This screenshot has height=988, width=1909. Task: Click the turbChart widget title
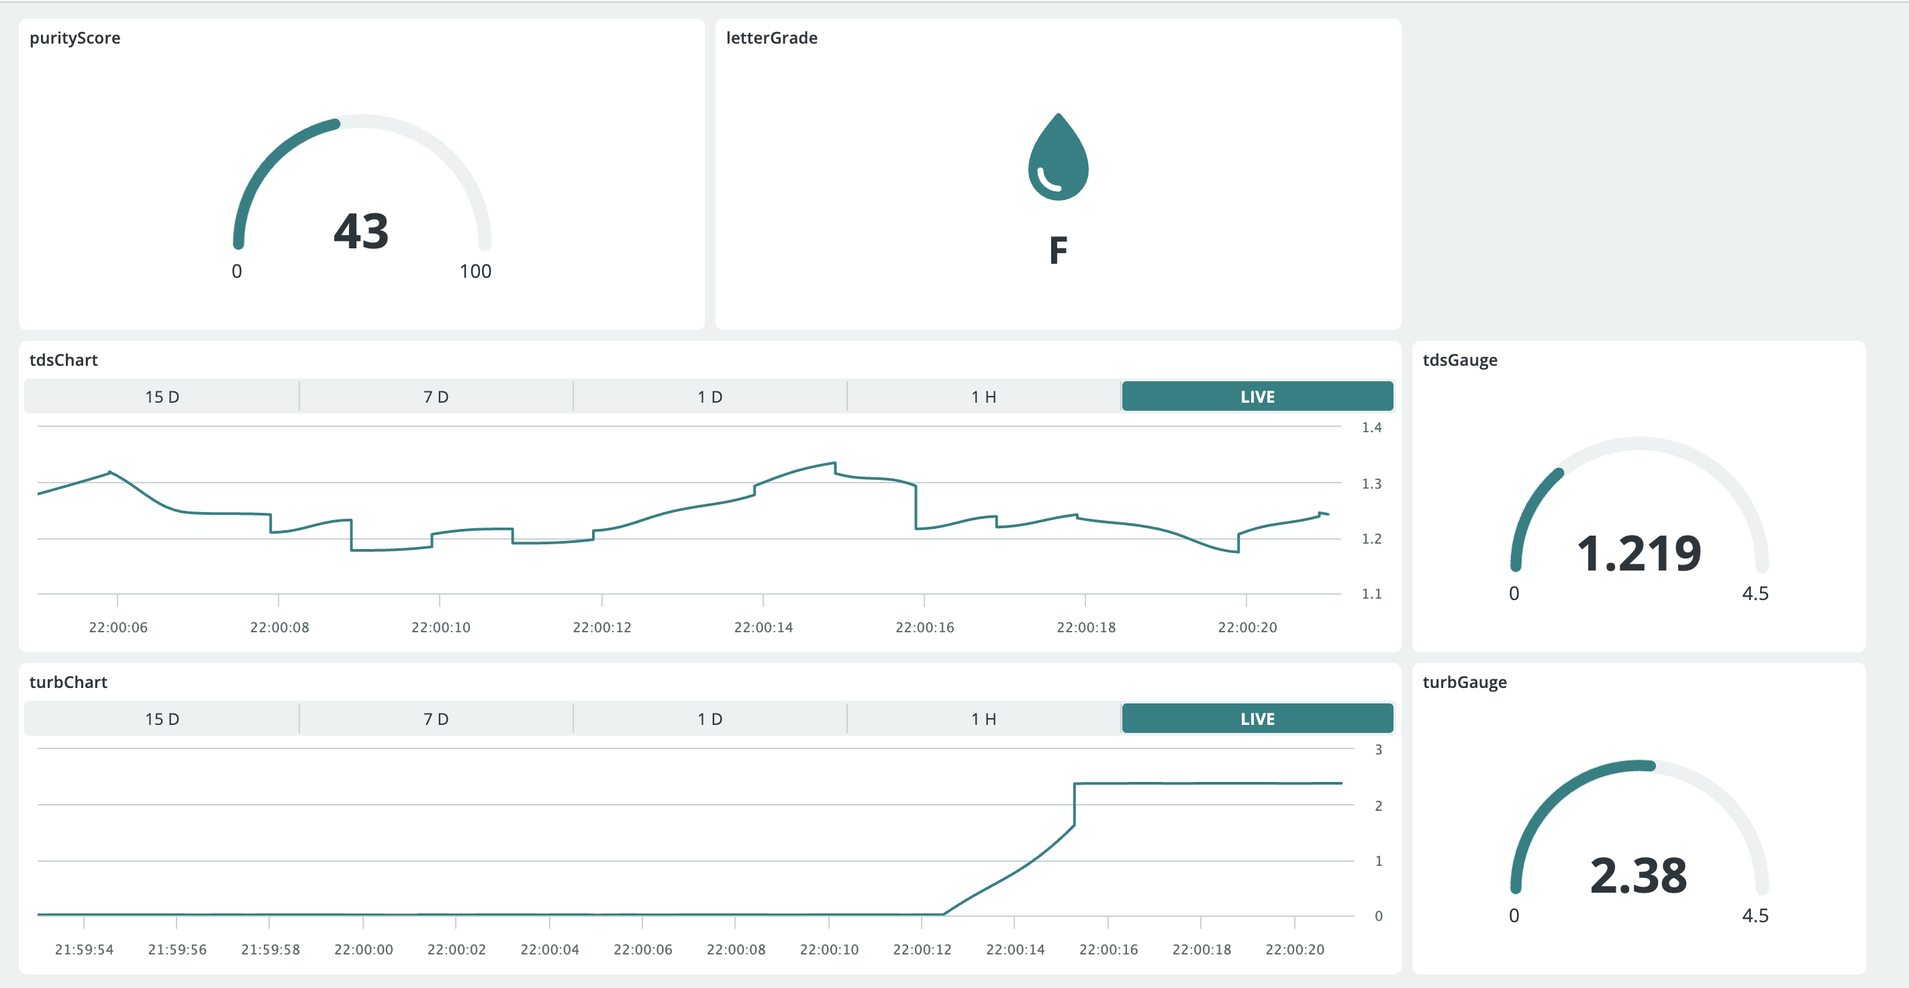click(x=68, y=683)
